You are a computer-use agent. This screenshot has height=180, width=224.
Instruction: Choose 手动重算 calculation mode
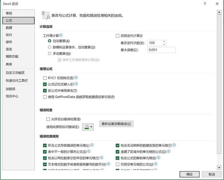(x=49, y=54)
